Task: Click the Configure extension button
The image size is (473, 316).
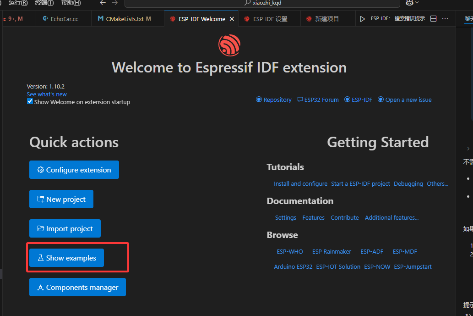Action: [x=74, y=170]
